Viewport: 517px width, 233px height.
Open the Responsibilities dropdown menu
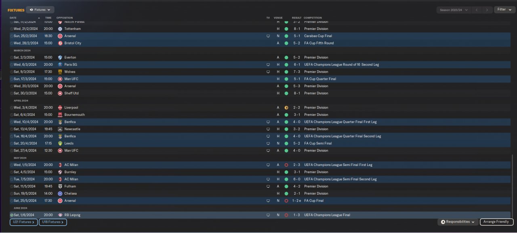(457, 222)
